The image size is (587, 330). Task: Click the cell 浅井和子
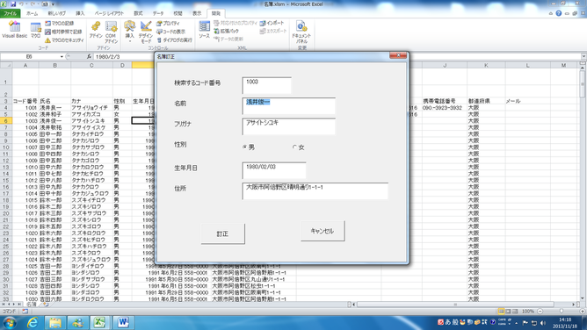pyautogui.click(x=54, y=114)
